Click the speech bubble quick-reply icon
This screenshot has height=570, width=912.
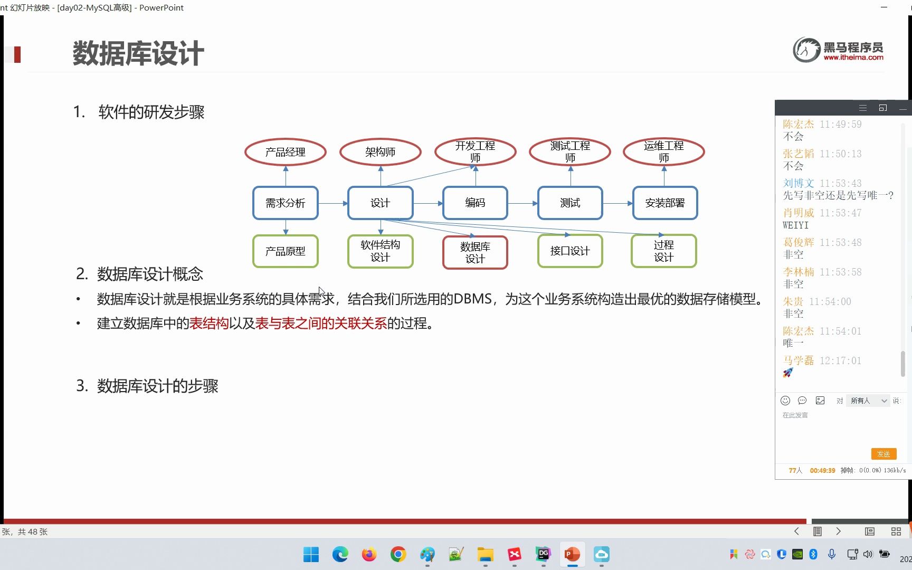point(802,401)
